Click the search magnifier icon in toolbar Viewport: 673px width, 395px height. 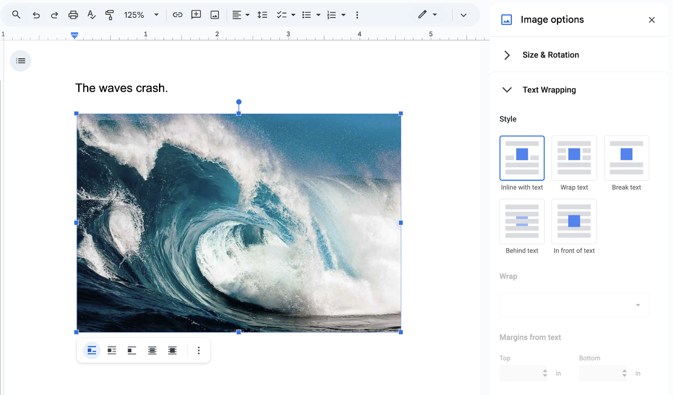click(16, 15)
